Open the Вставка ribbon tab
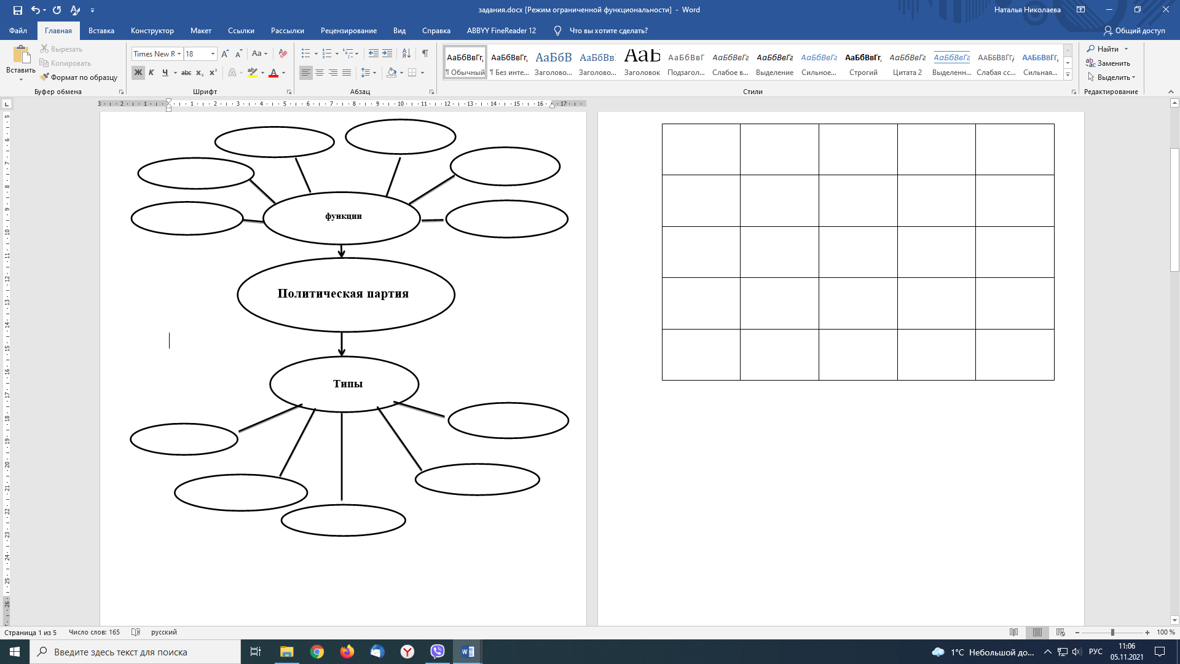The height and width of the screenshot is (664, 1180). pyautogui.click(x=101, y=31)
